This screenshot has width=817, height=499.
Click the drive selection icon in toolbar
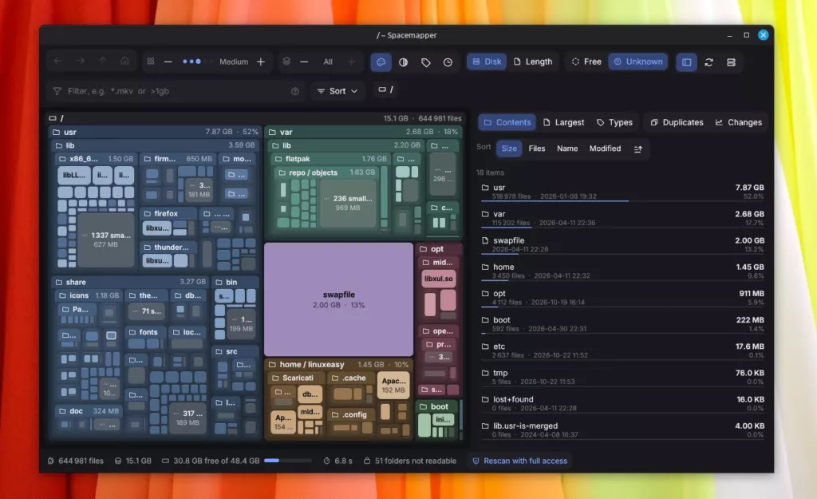pos(732,62)
